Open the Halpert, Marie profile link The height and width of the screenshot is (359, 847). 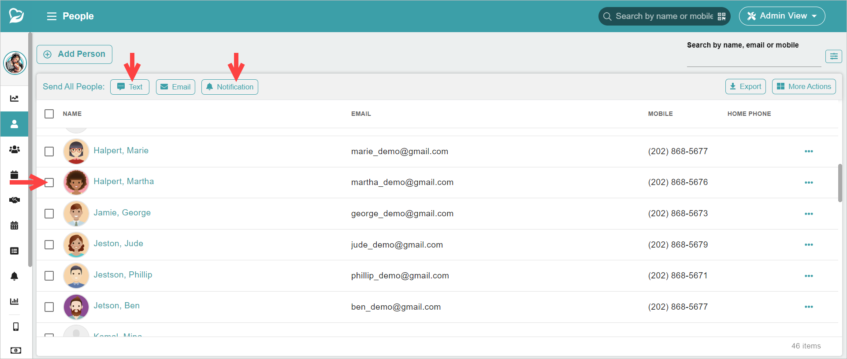[121, 151]
